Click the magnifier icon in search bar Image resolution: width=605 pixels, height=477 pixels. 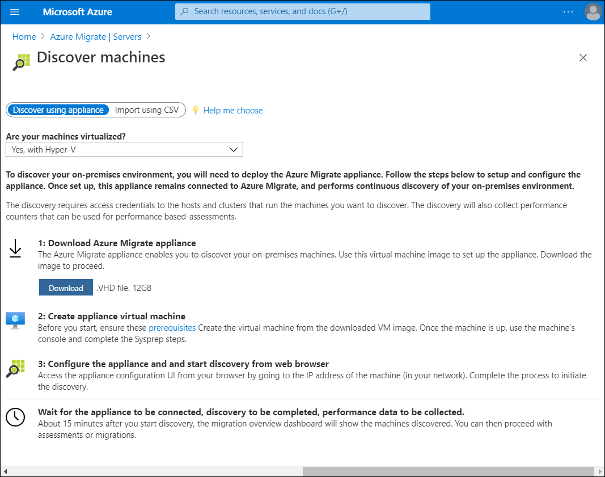[x=185, y=11]
